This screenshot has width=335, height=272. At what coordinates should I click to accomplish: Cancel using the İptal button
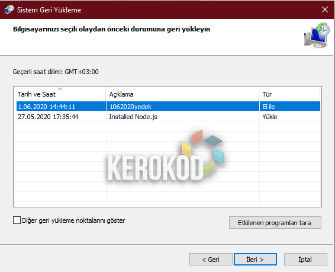[305, 260]
